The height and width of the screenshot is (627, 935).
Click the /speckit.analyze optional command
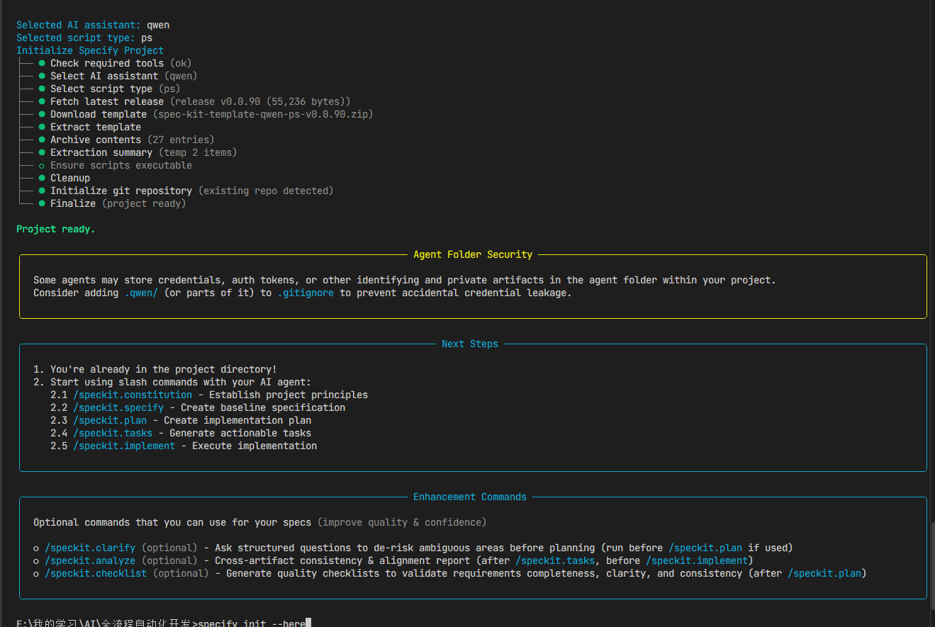(x=89, y=560)
